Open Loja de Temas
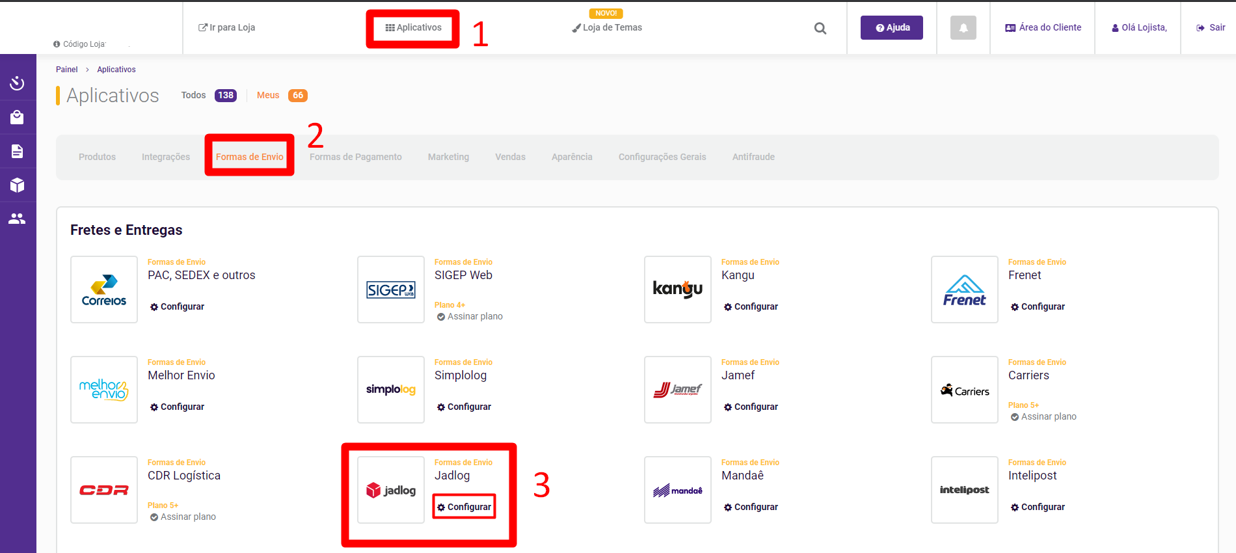 (607, 27)
